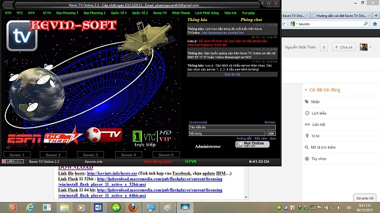Open the Trợ giúp help menu
Viewport: 380px width, 213px height.
pos(248,13)
